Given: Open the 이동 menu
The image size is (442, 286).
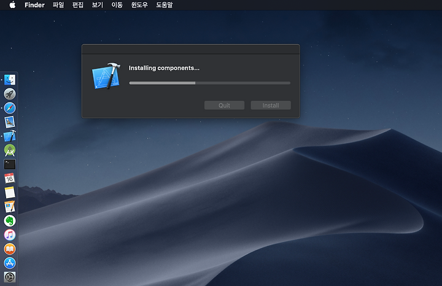Looking at the screenshot, I should (x=117, y=5).
